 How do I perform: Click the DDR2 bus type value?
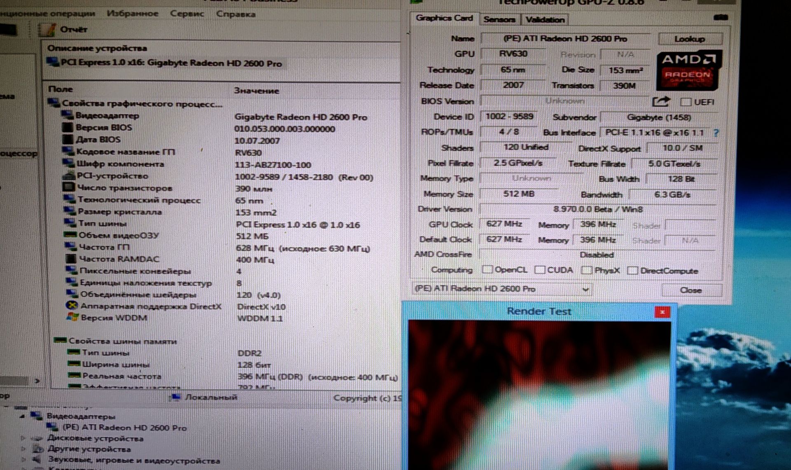click(250, 353)
